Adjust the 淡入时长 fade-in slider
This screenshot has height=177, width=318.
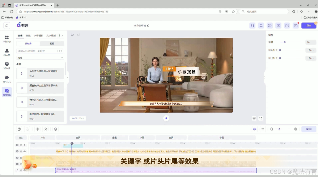pos(280,50)
